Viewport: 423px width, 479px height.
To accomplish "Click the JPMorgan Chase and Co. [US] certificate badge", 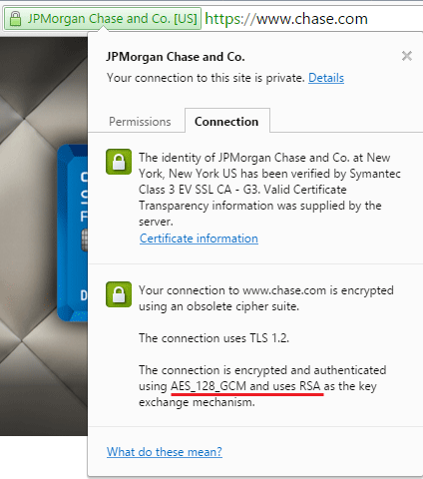I will (x=103, y=19).
